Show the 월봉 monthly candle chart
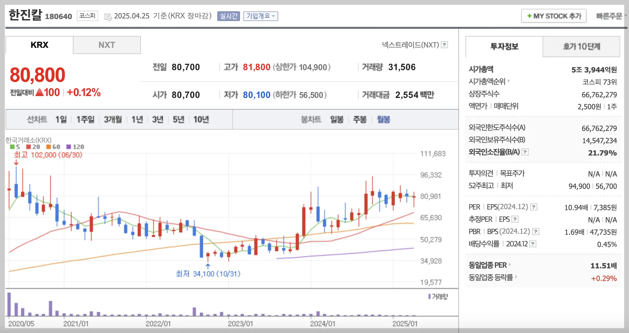 pyautogui.click(x=383, y=120)
